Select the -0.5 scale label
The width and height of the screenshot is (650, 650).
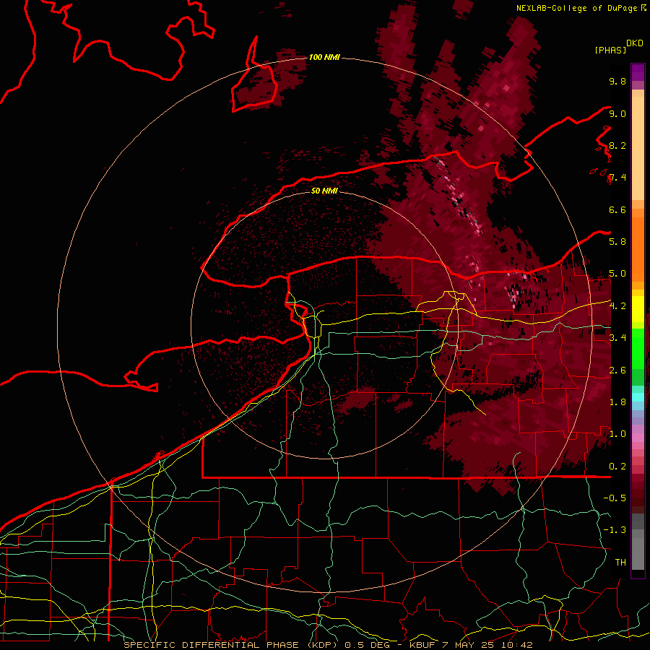(615, 498)
